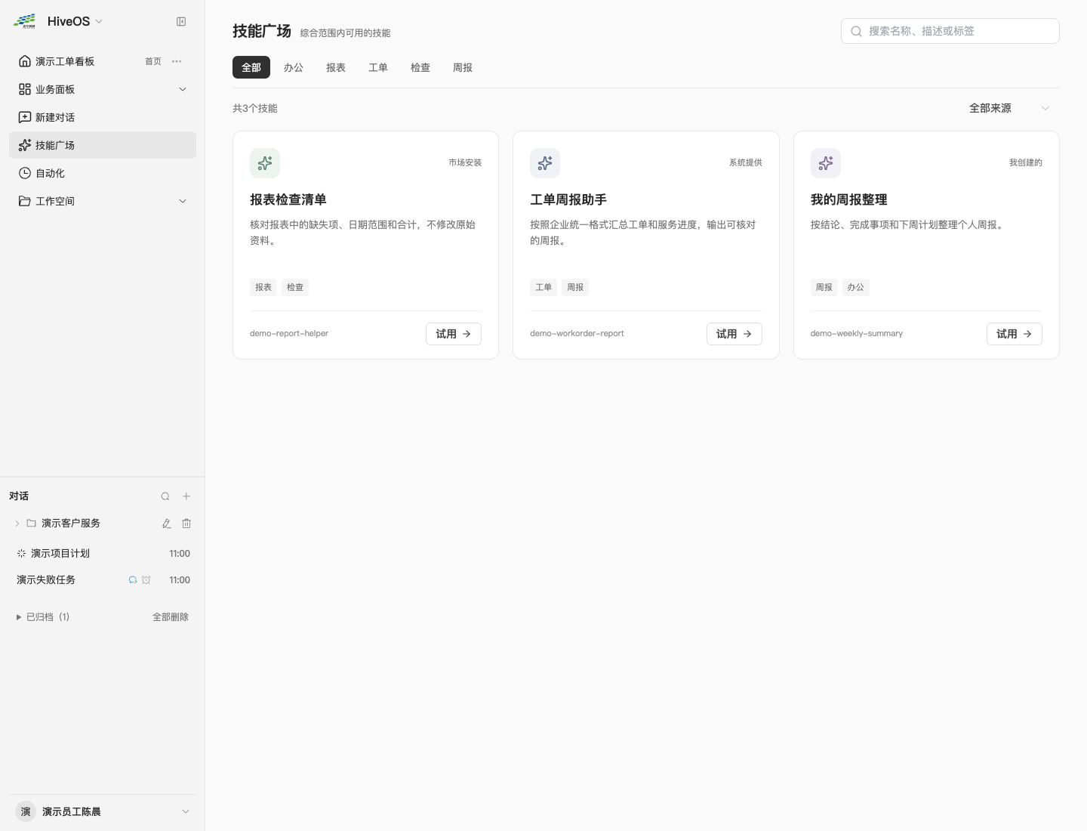Open the 演示失败任务 conversation
This screenshot has height=831, width=1087.
coord(103,580)
